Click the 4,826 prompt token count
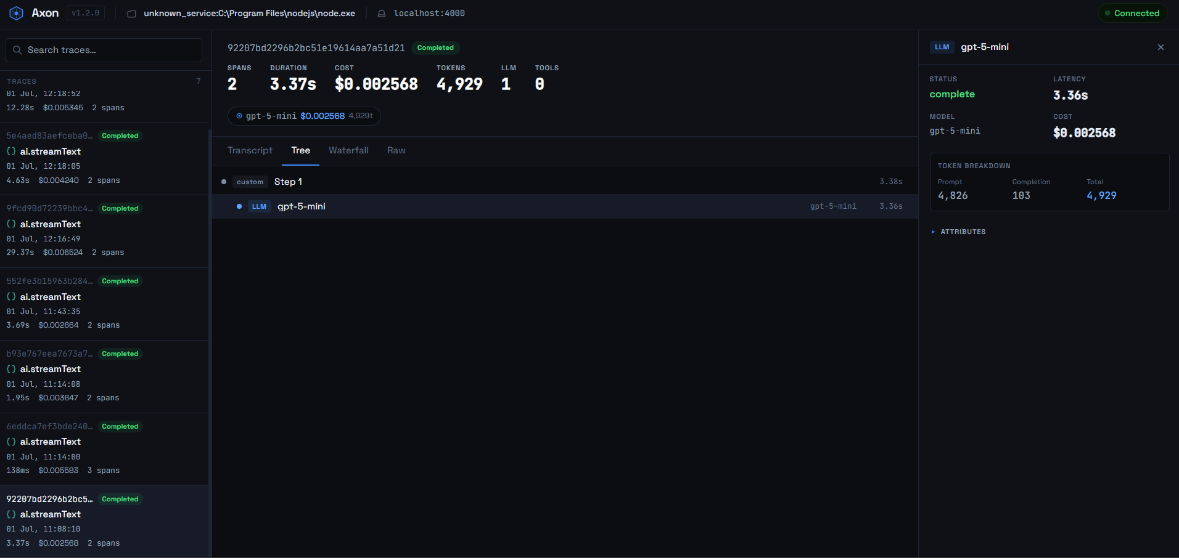1179x558 pixels. (x=953, y=196)
